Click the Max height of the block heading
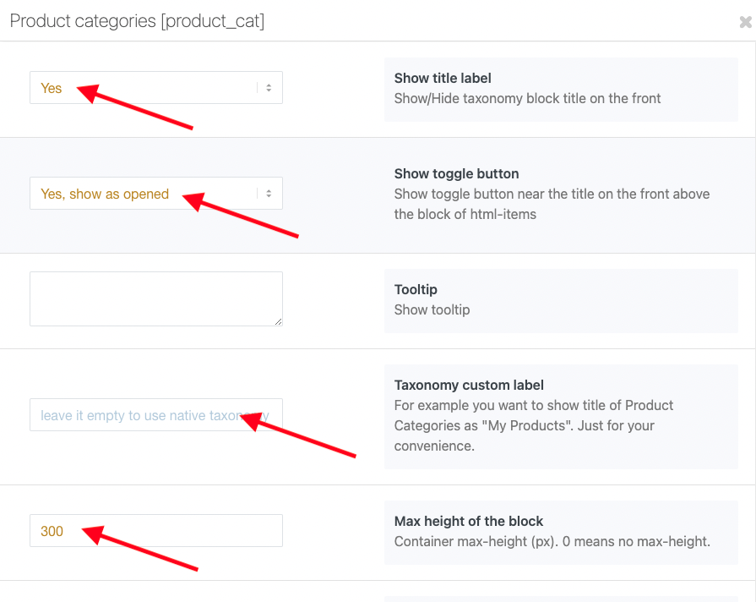This screenshot has height=602, width=756. click(469, 522)
